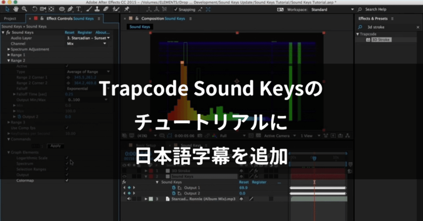
Task: Toggle the Use Comp fps checkbox
Action: pos(67,128)
